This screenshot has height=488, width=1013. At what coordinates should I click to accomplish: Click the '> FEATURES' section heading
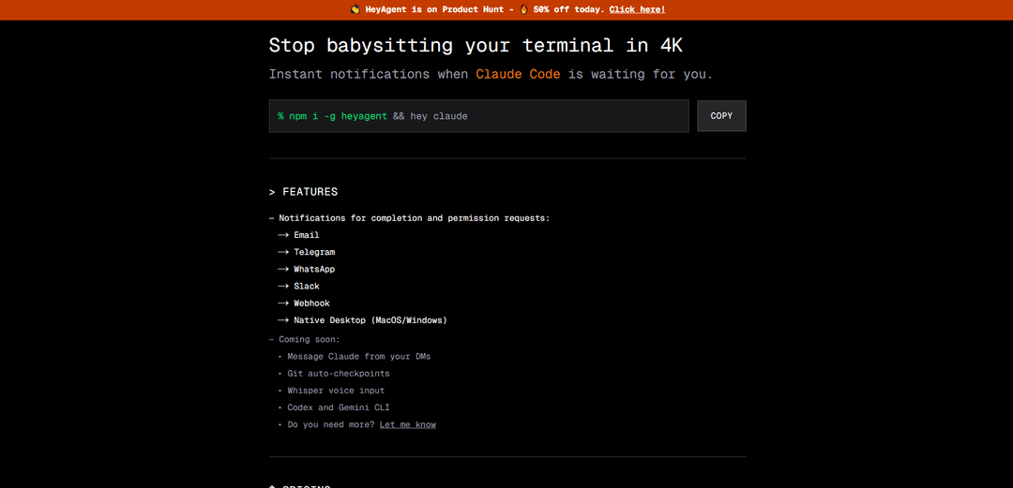(x=304, y=192)
